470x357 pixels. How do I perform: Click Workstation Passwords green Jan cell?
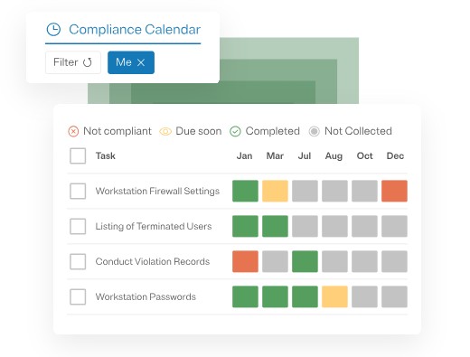tap(245, 296)
